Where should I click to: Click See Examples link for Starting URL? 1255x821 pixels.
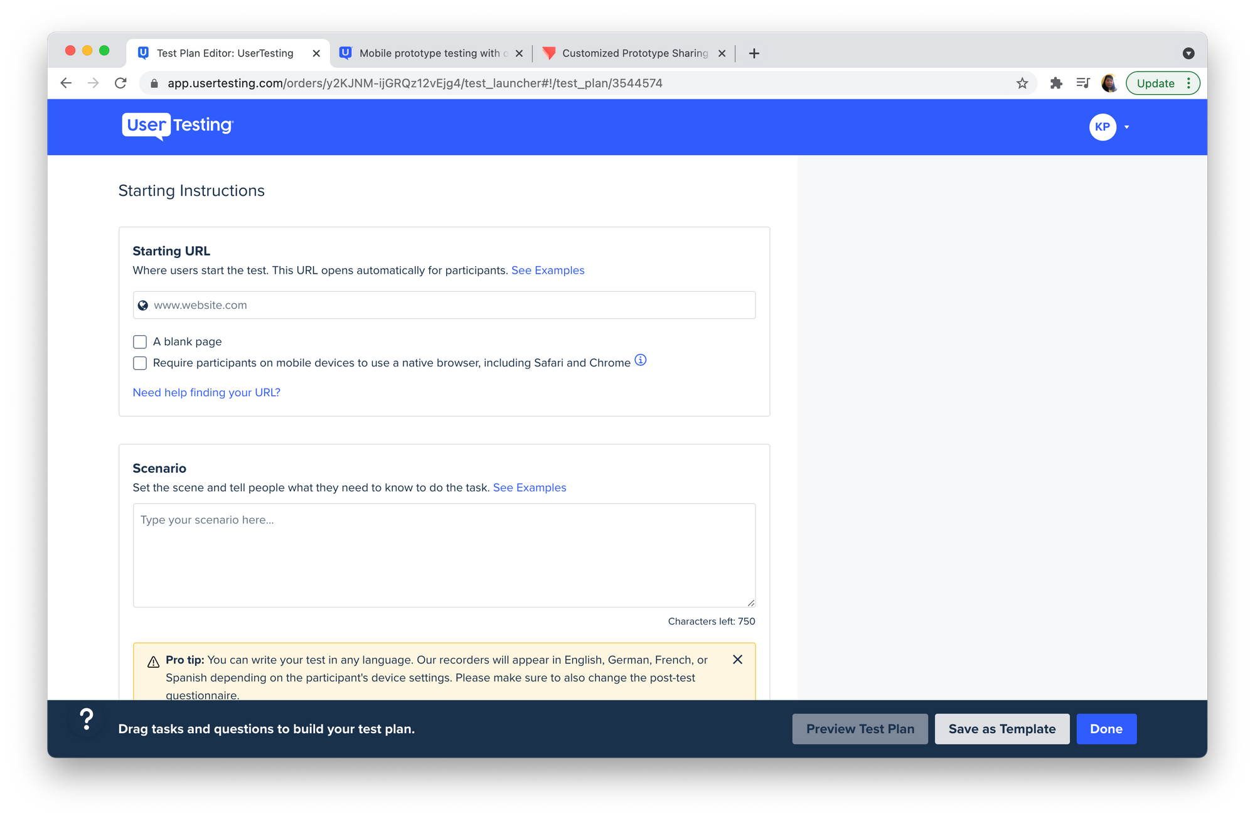[x=548, y=269]
